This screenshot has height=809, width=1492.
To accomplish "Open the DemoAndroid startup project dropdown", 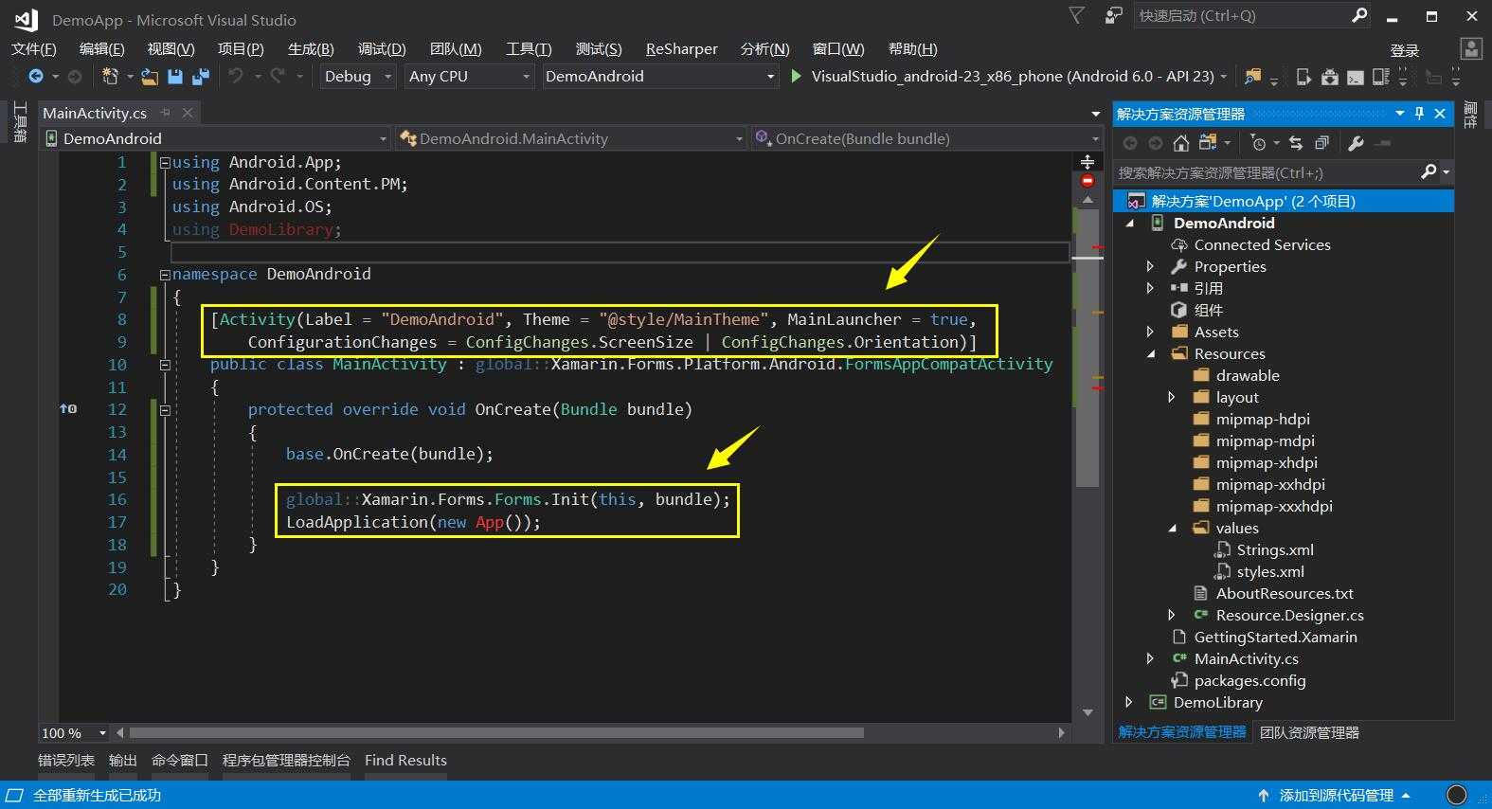I will click(660, 76).
